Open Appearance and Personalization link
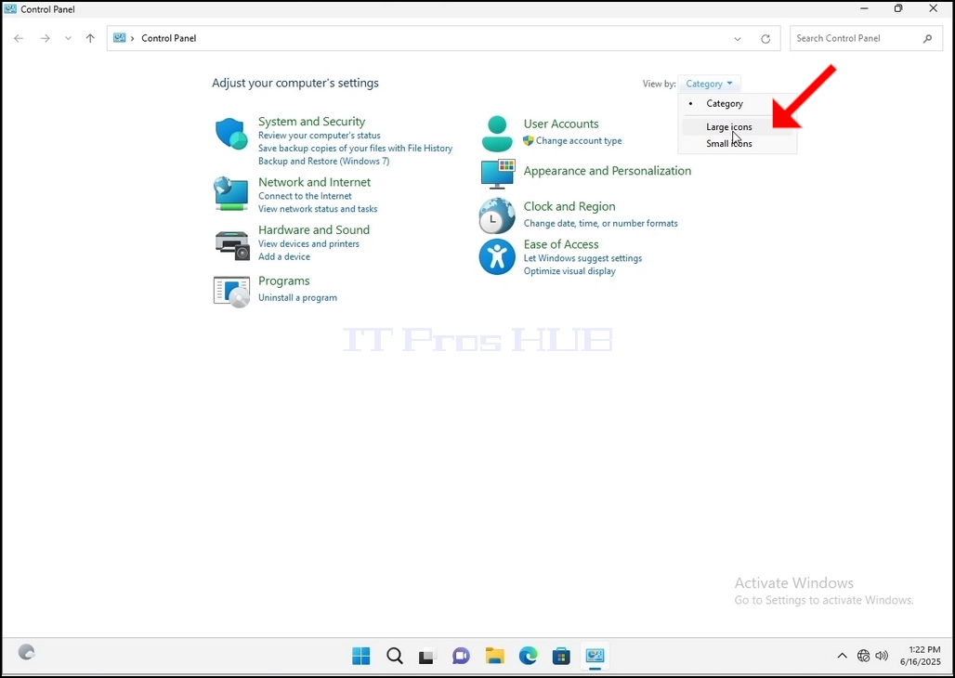 [608, 171]
